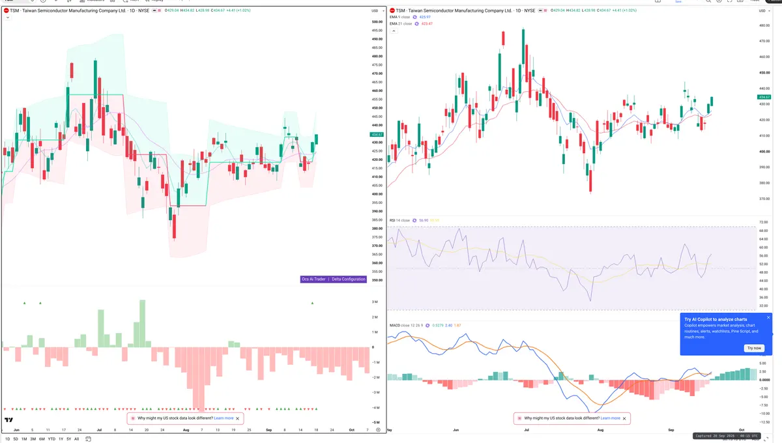The width and height of the screenshot is (782, 443).
Task: Close AI Copilot promo popup
Action: [x=768, y=317]
